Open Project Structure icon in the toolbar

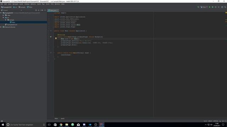click(x=222, y=7)
